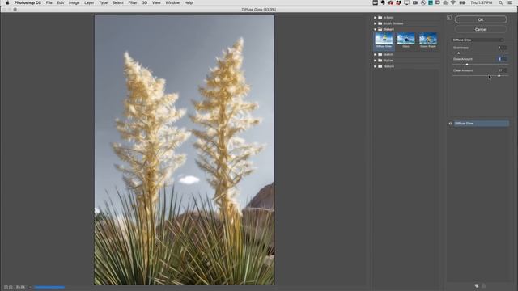Open the Apple menu
The image size is (518, 291).
[x=7, y=2]
